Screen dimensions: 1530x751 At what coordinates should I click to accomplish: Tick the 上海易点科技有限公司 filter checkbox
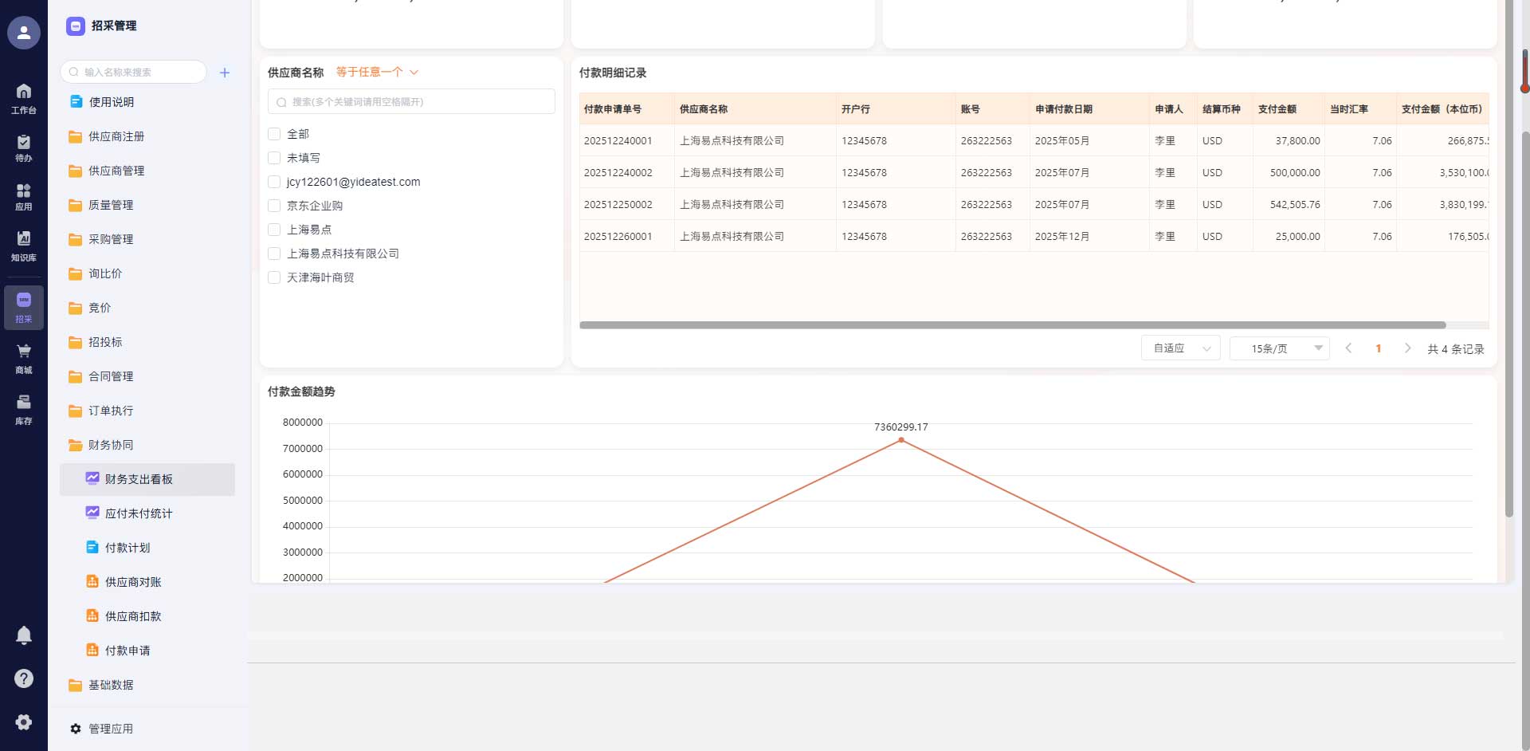[x=274, y=254]
